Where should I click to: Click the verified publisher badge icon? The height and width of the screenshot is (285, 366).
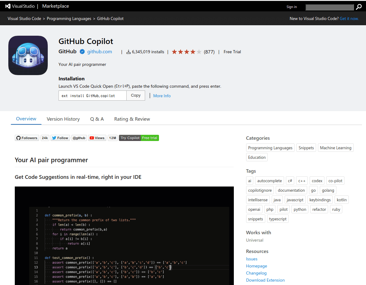coord(82,51)
